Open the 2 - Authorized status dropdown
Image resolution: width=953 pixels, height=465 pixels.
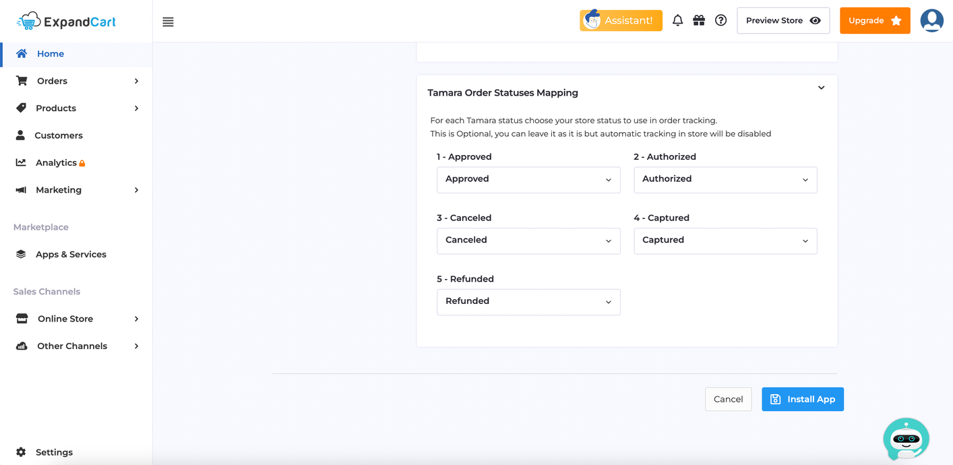click(x=725, y=180)
